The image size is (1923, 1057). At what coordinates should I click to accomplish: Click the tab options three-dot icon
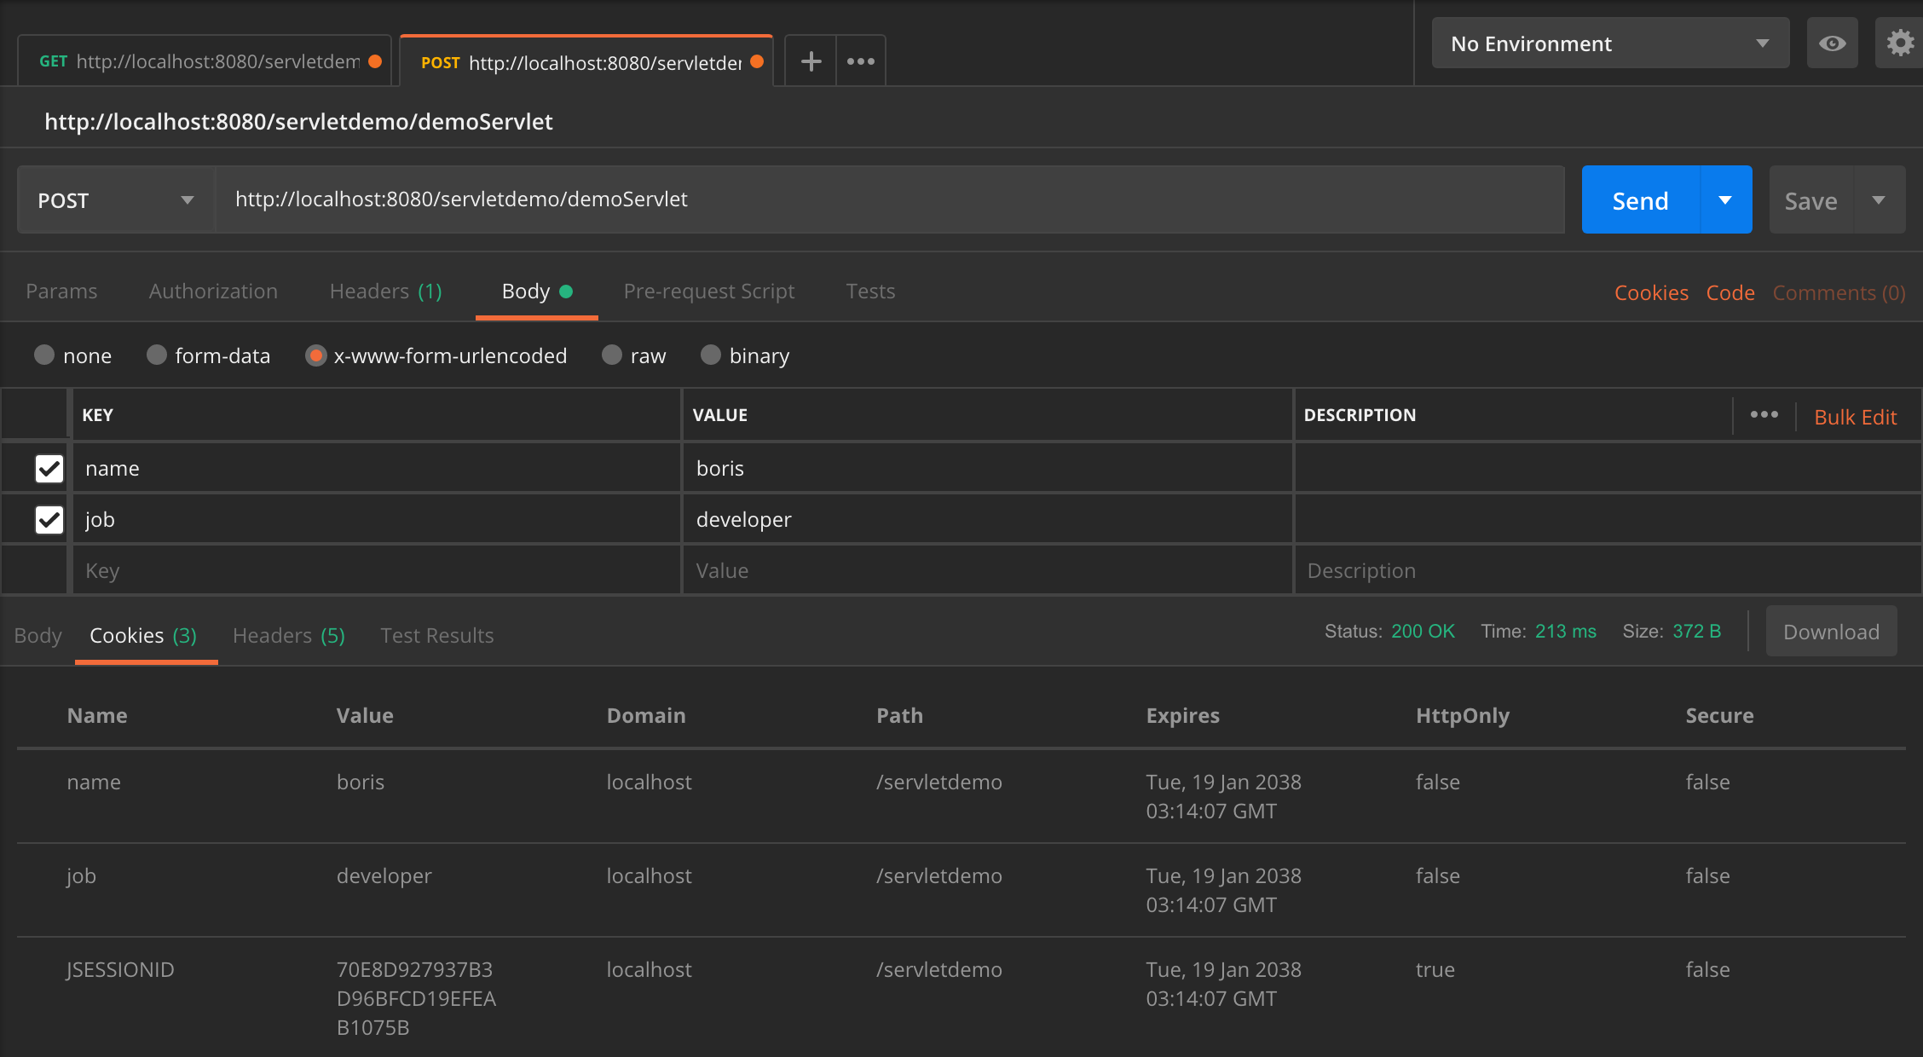(x=861, y=61)
